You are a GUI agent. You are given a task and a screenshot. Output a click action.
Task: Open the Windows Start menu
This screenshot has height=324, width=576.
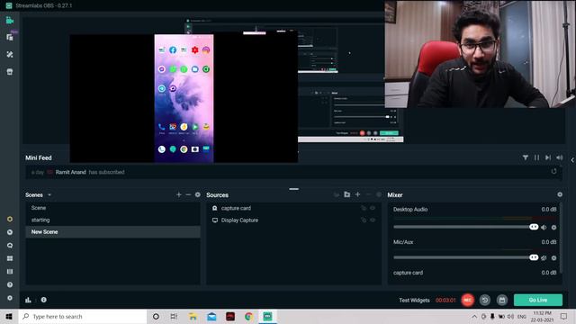click(9, 316)
